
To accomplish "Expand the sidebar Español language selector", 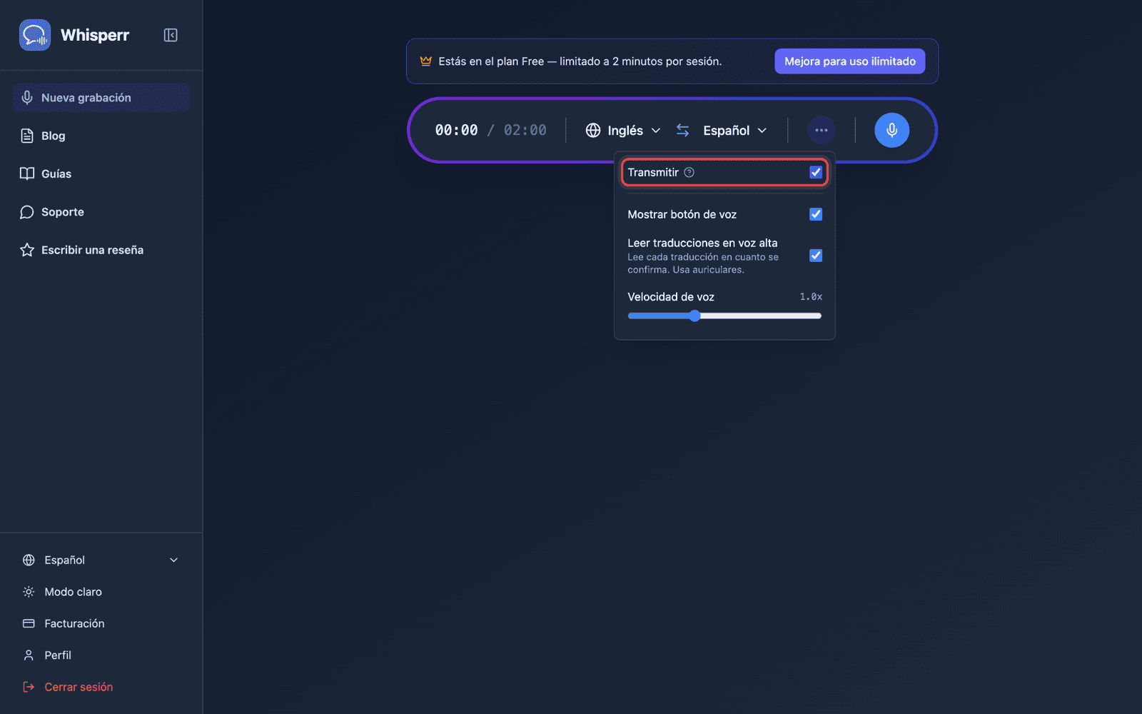I will tap(101, 560).
